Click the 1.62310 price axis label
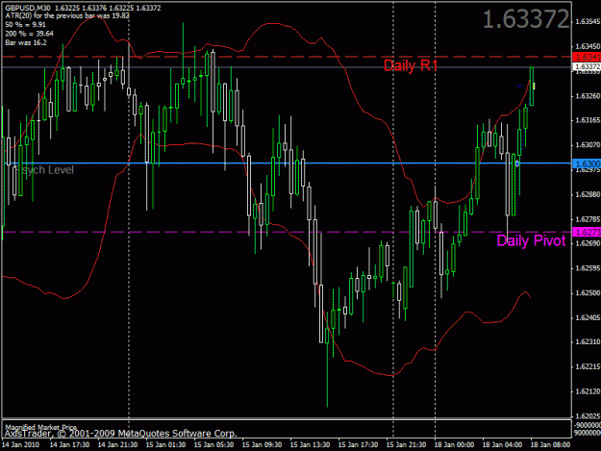The height and width of the screenshot is (451, 601). [588, 341]
